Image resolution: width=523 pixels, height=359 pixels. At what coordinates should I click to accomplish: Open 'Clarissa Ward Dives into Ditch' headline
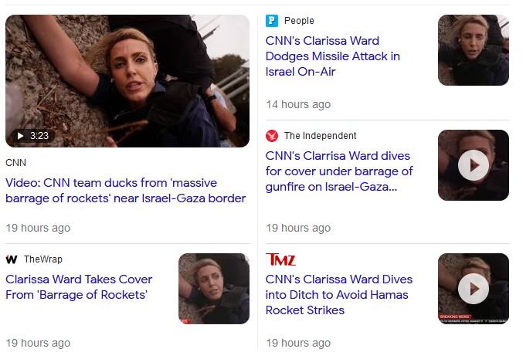(339, 295)
